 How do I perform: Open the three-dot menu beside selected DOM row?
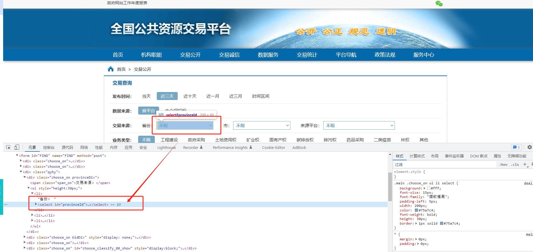(6, 205)
